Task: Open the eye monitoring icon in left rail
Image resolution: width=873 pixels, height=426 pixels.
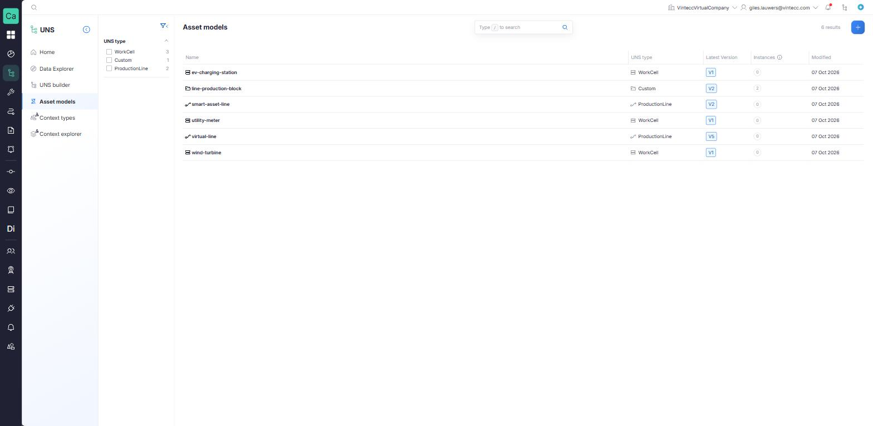Action: click(x=11, y=191)
